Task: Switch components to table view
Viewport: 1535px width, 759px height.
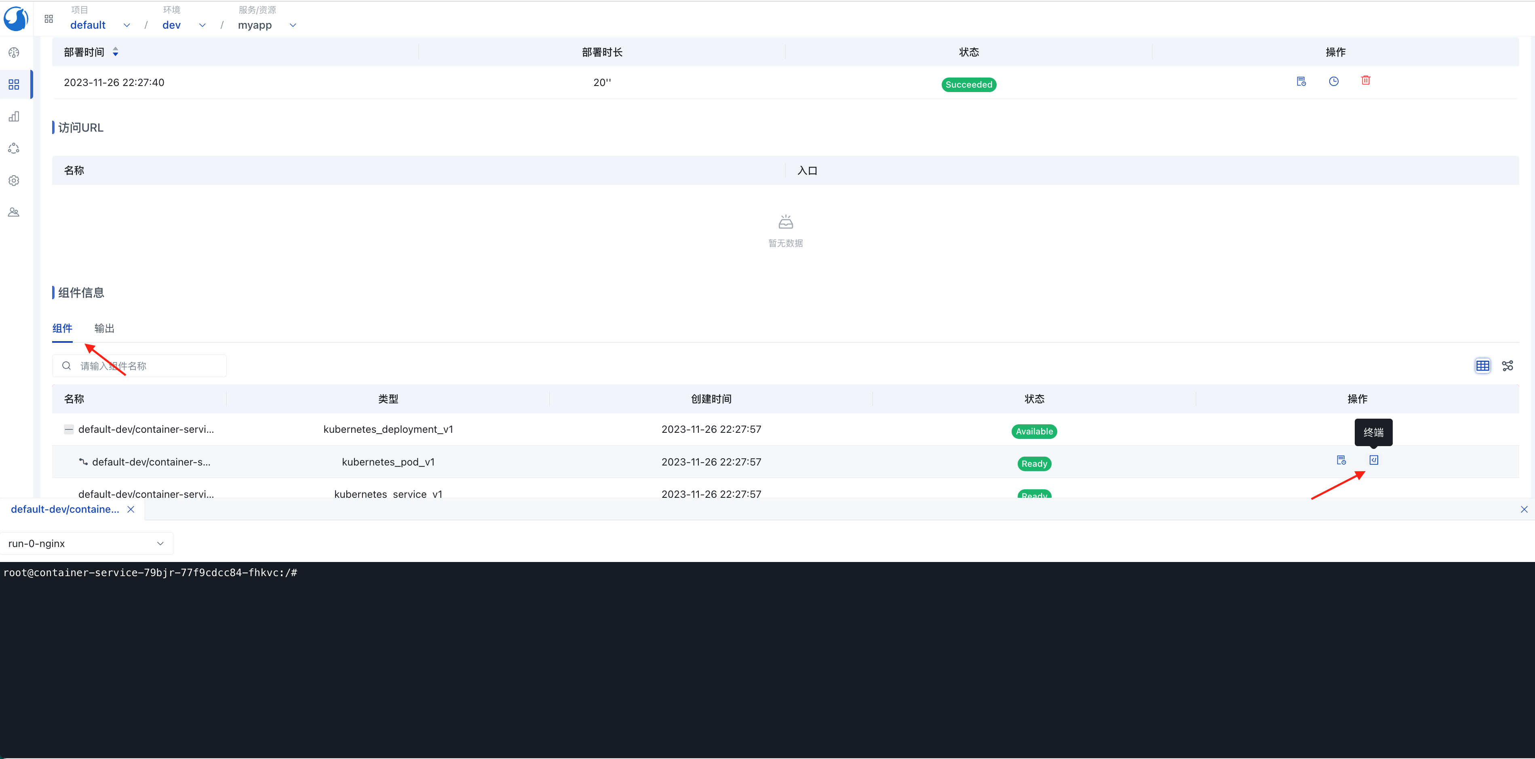Action: [x=1482, y=365]
